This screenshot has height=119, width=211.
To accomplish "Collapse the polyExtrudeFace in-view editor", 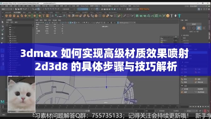I will coord(176,37).
